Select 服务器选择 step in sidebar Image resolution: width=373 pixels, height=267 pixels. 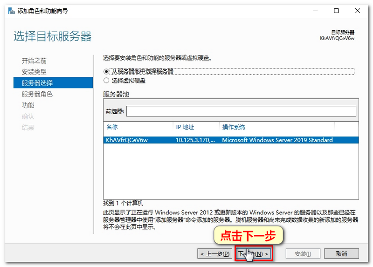point(37,83)
